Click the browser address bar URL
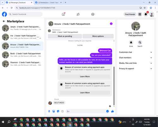 click(37, 8)
